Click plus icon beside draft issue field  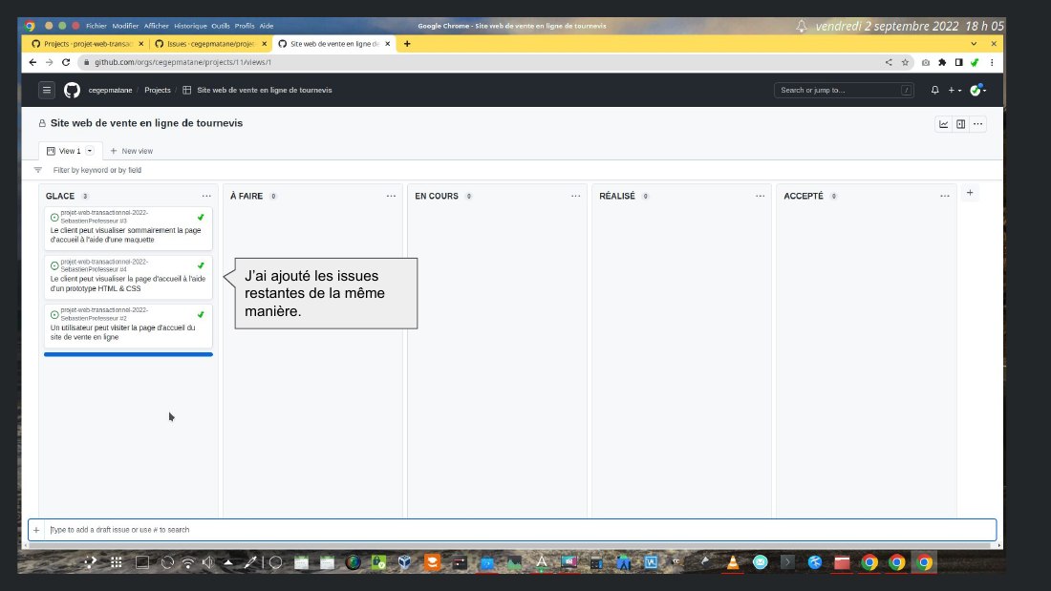(36, 530)
